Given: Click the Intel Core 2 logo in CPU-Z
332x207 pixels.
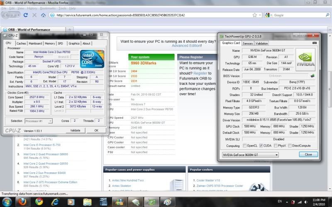Looking at the screenshot, I should pyautogui.click(x=92, y=59).
